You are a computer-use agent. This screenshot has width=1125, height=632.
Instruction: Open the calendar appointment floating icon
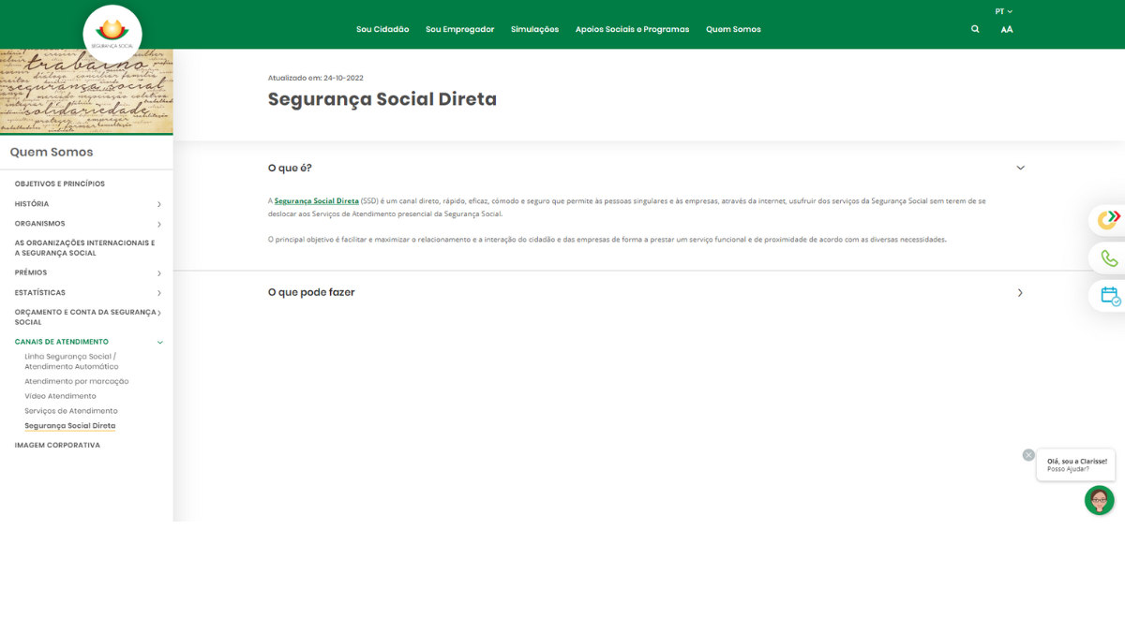(1109, 296)
